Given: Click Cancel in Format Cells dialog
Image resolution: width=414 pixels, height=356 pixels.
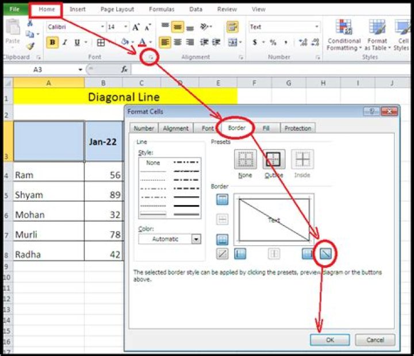Looking at the screenshot, I should coord(375,340).
